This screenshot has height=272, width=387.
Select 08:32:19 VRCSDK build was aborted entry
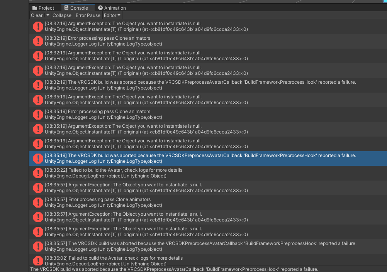208,85
